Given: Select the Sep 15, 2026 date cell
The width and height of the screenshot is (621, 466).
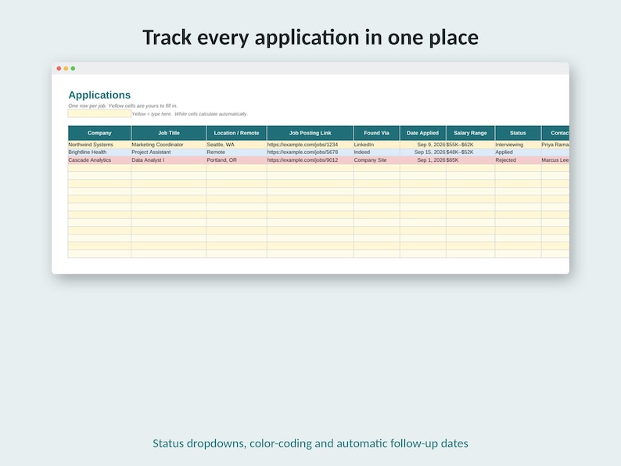Looking at the screenshot, I should tap(423, 152).
